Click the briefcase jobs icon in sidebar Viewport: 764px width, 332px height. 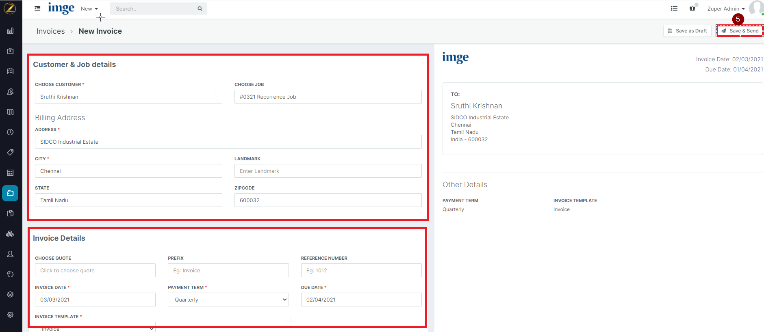pyautogui.click(x=10, y=51)
